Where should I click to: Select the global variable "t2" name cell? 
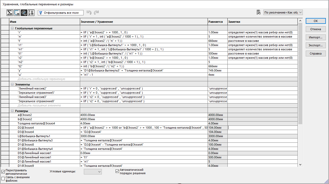coord(44,66)
